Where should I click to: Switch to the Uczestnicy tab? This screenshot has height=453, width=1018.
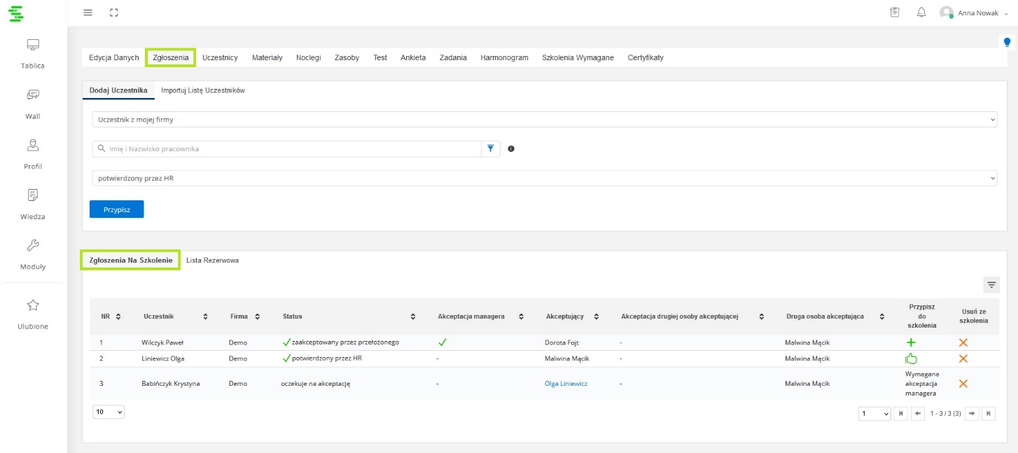[x=220, y=57]
